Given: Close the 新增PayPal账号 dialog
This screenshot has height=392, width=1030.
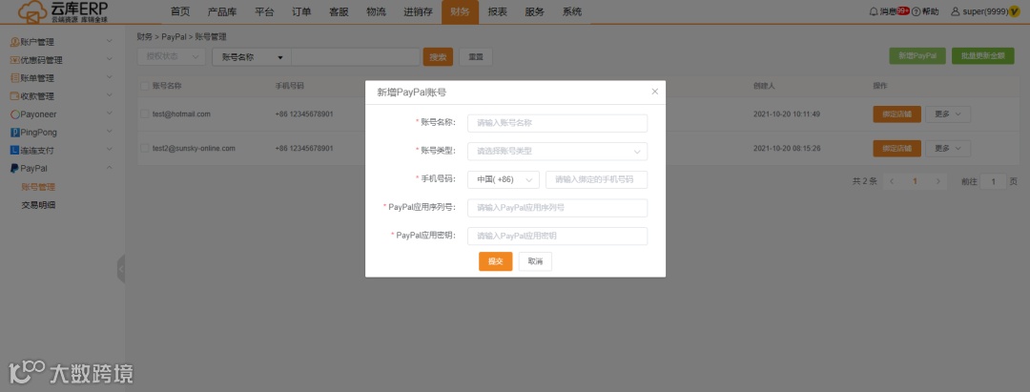Looking at the screenshot, I should [x=655, y=92].
